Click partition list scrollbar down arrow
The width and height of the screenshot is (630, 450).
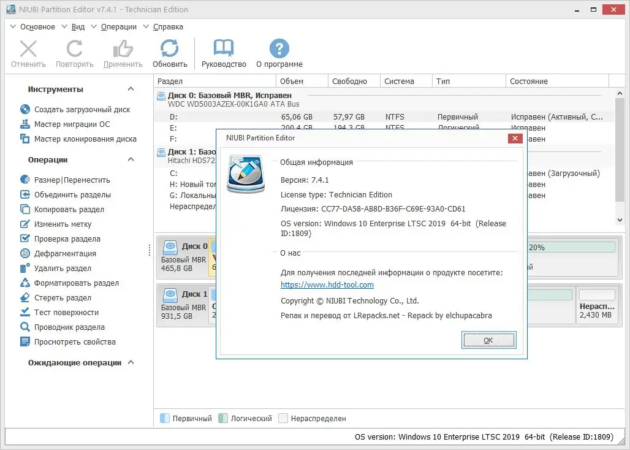[x=620, y=219]
